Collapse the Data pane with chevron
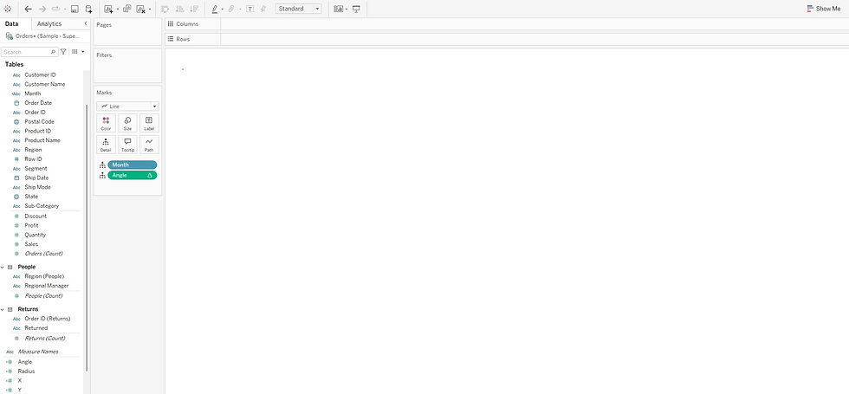 point(86,24)
